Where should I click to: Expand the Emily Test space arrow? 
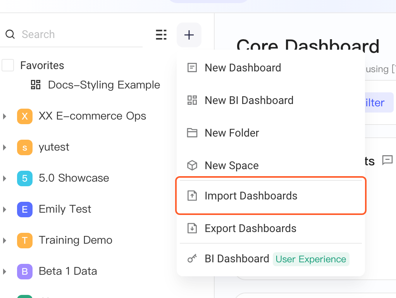5,210
